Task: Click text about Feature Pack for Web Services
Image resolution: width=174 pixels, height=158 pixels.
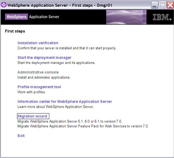Action: tap(83, 126)
